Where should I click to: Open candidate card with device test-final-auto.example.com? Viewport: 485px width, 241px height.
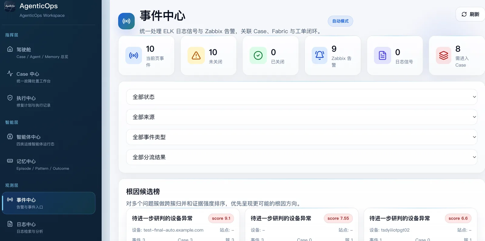[183, 225]
